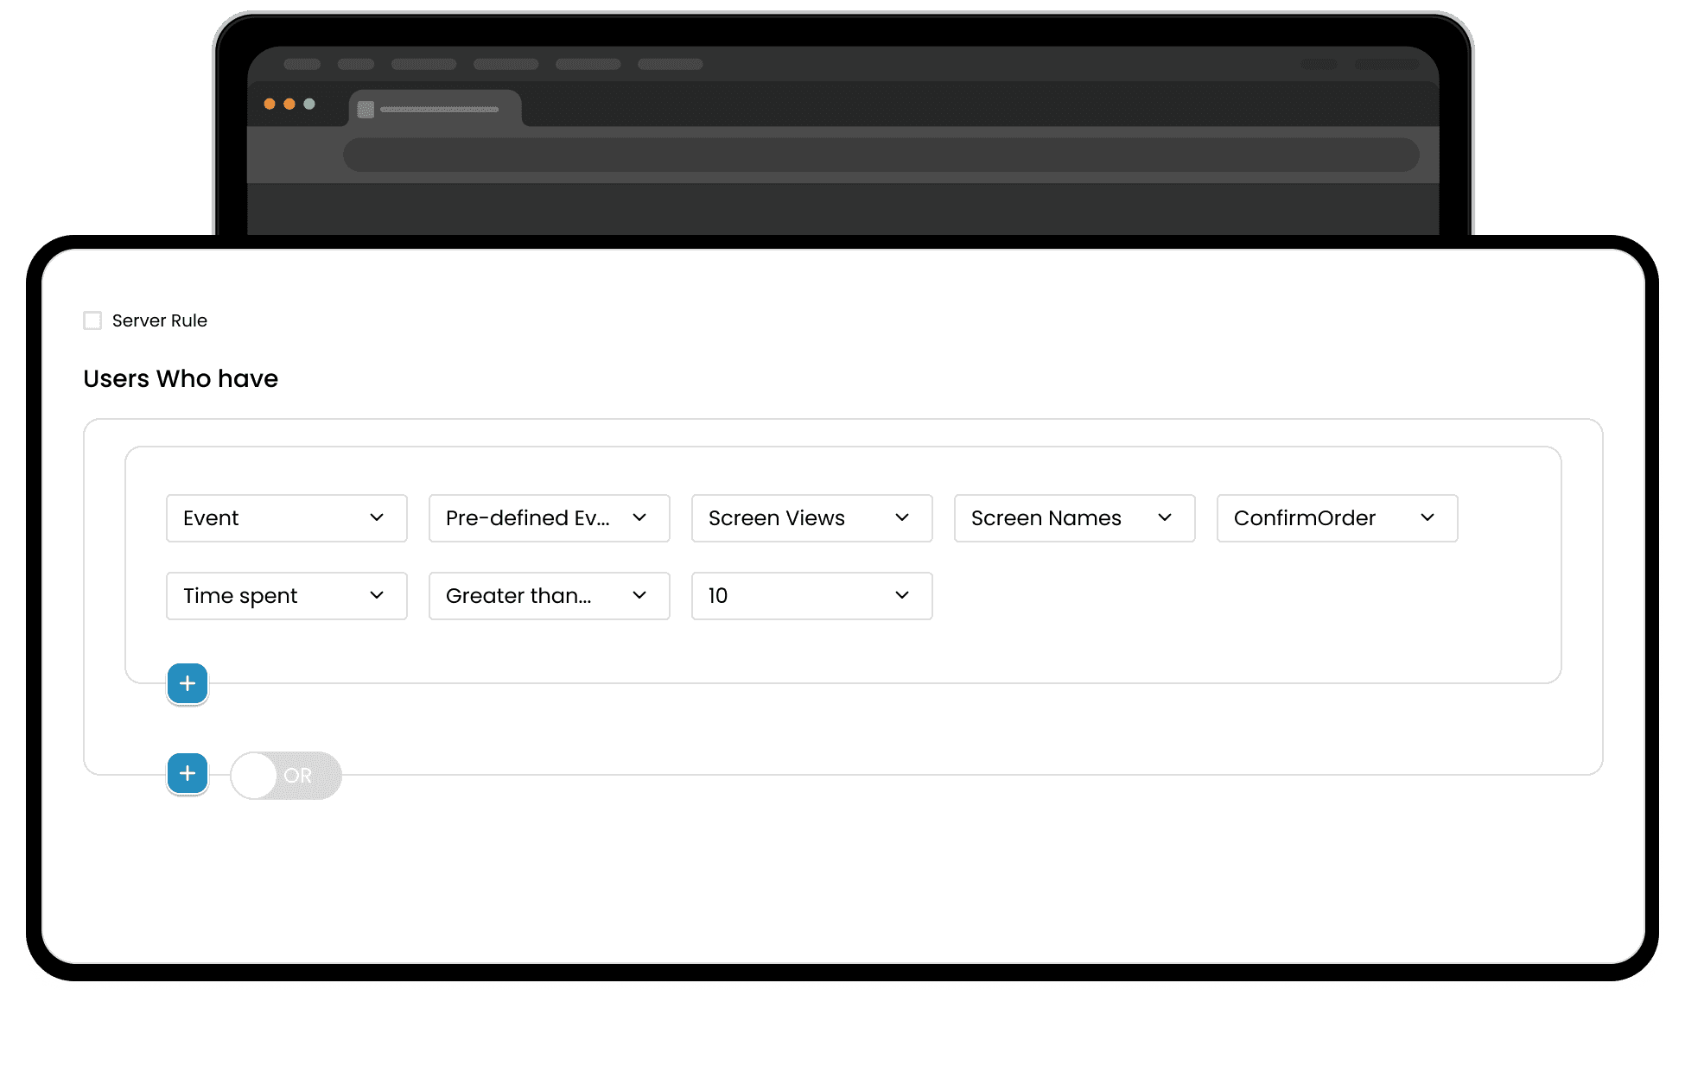Click the favicon square on the browser tab
The image size is (1685, 1078).
366,110
